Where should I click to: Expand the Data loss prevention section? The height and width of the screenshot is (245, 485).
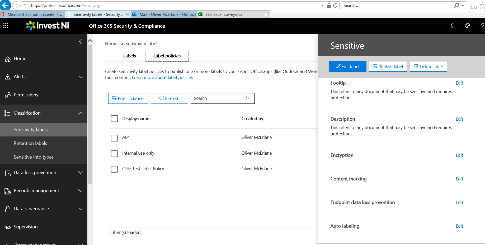coord(81,173)
